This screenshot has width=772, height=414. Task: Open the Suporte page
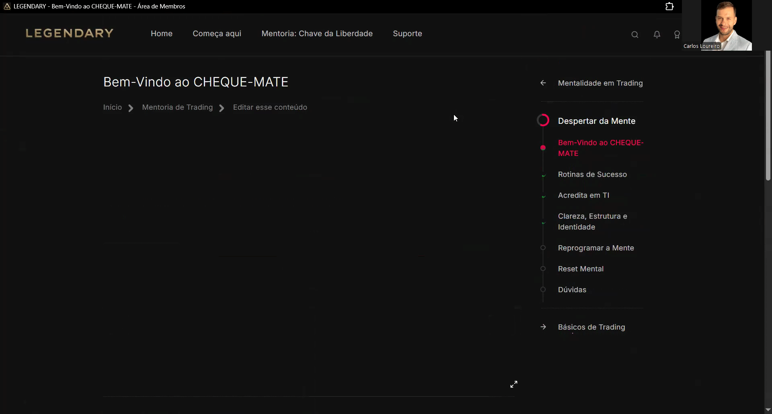point(407,34)
